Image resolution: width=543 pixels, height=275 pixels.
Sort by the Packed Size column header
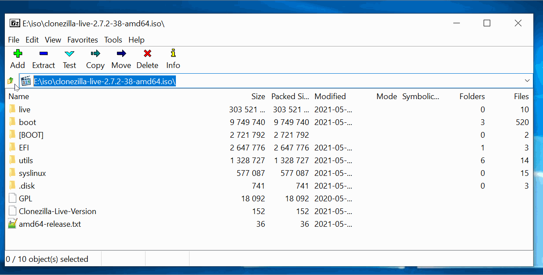click(x=290, y=96)
